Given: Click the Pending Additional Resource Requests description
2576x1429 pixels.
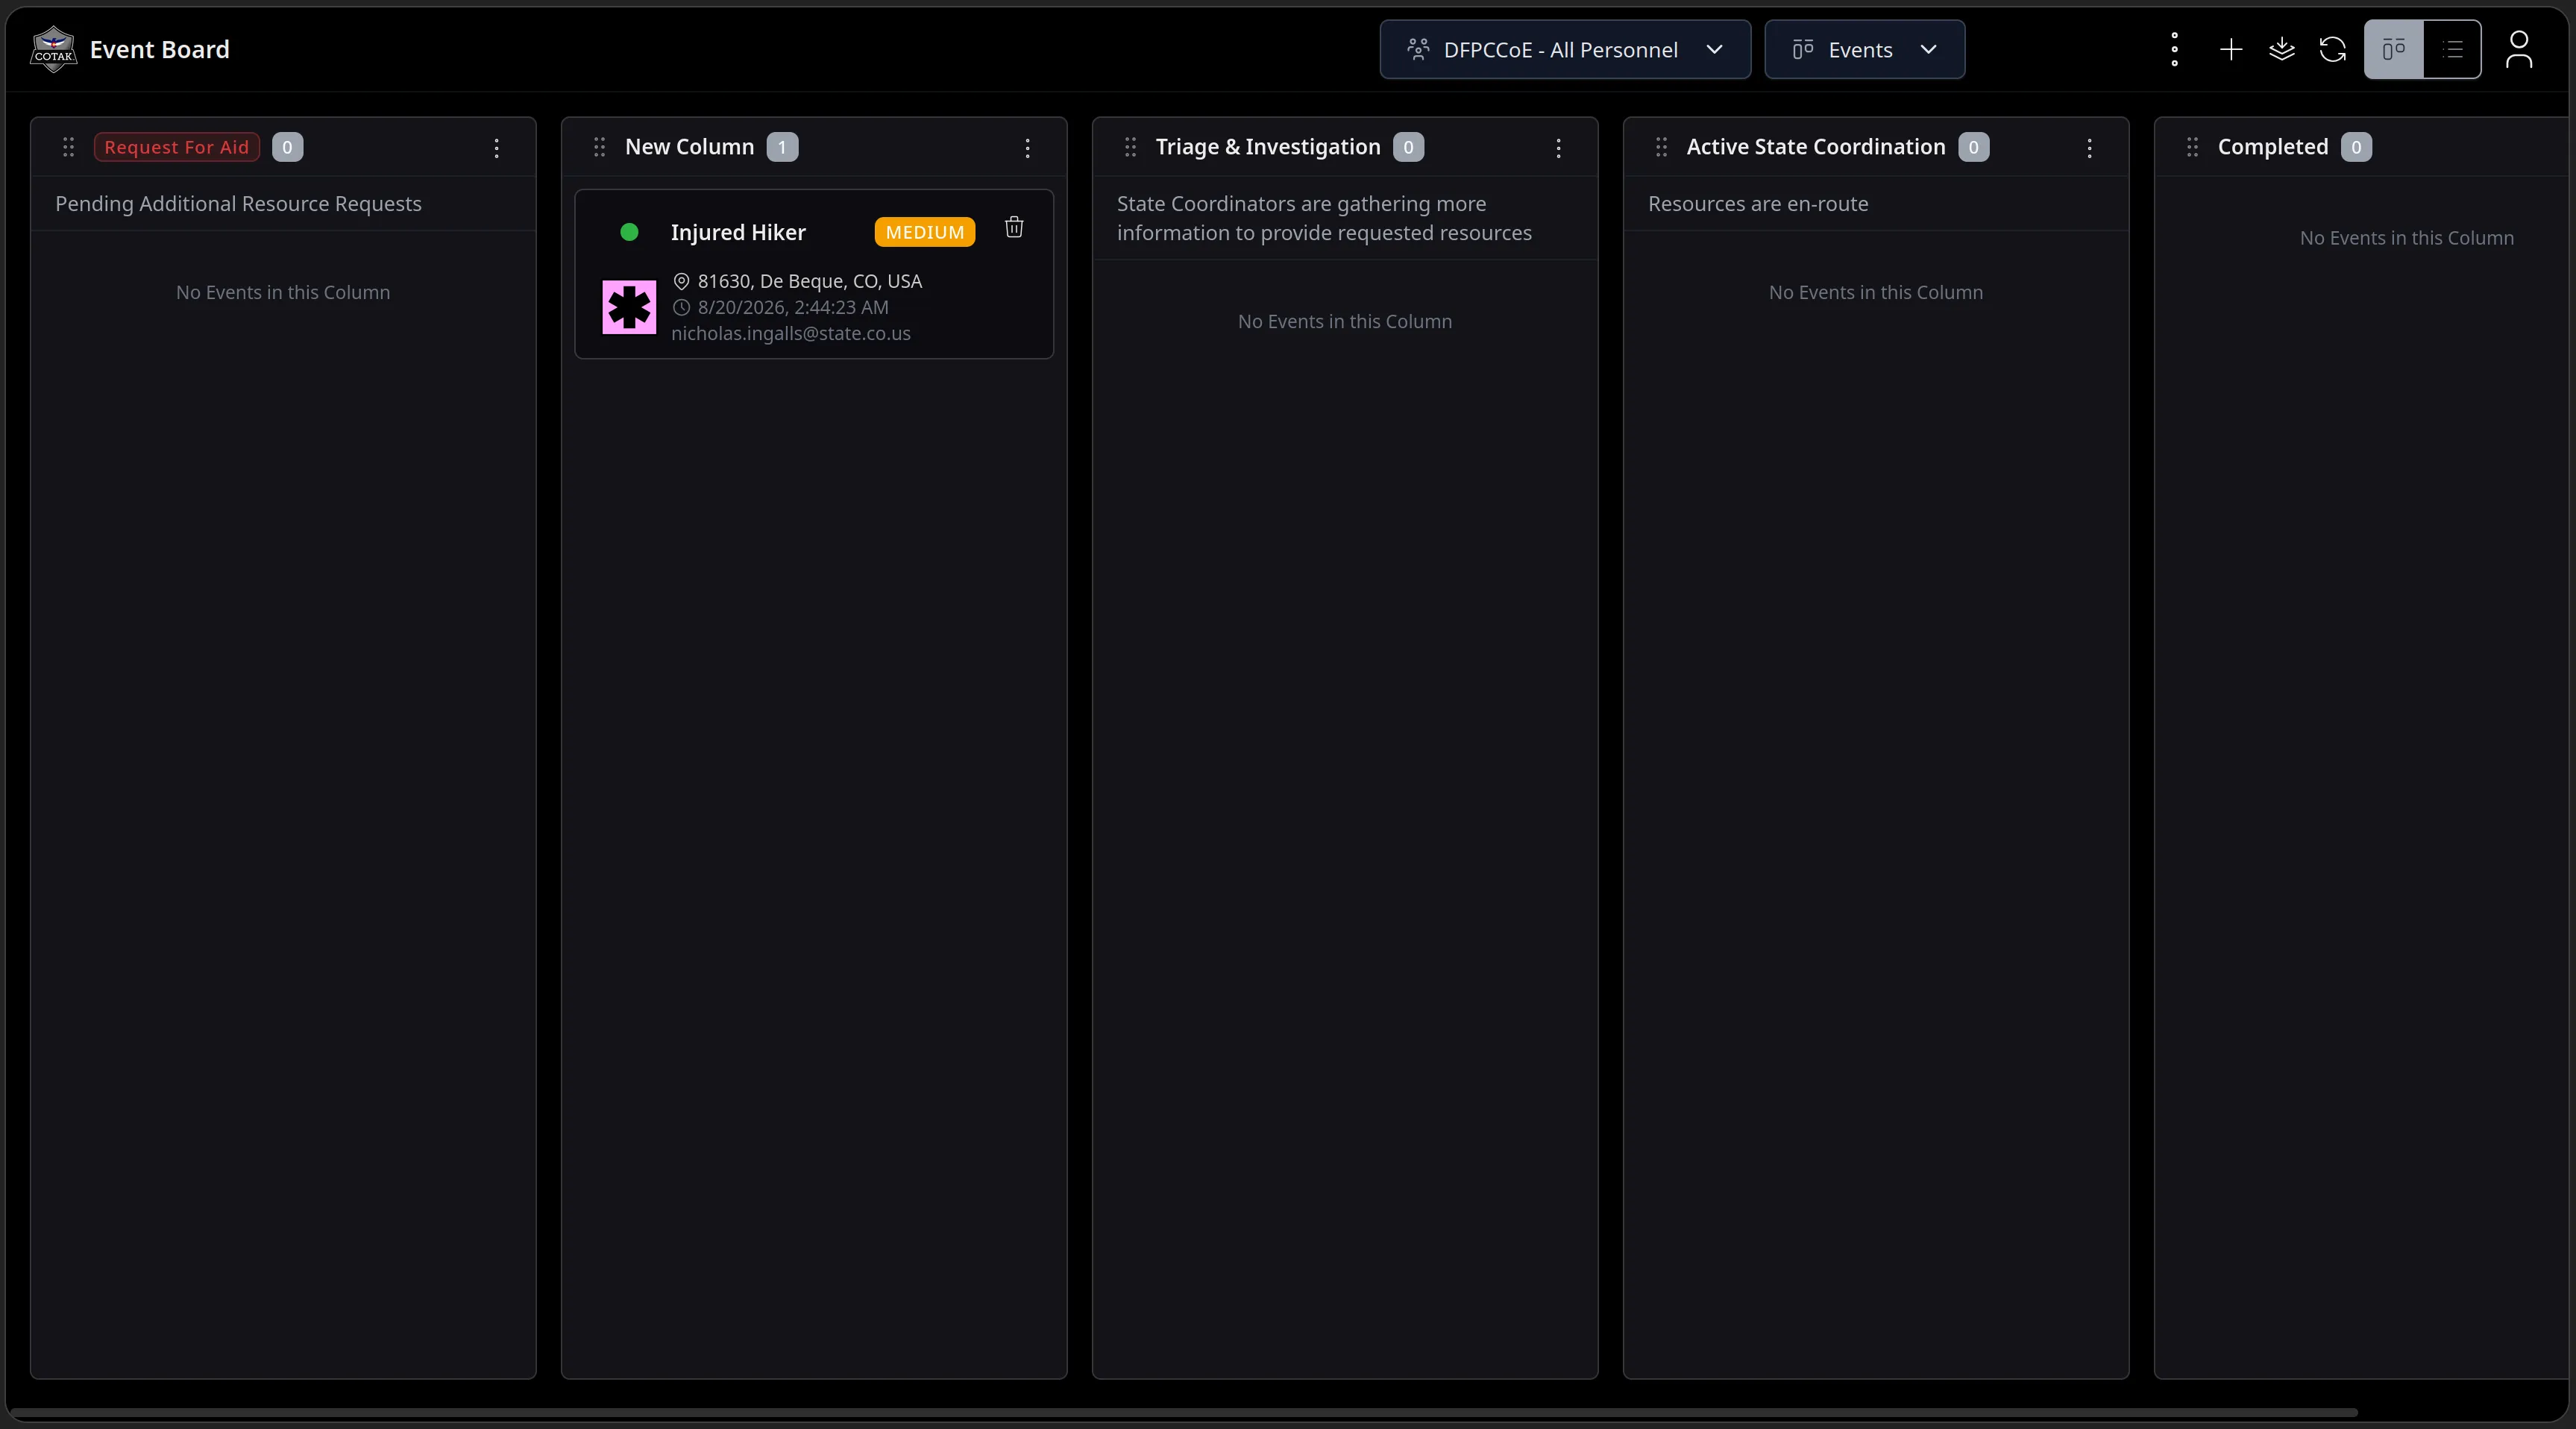Looking at the screenshot, I should pos(238,203).
